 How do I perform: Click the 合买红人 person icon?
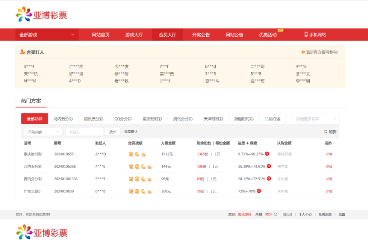pyautogui.click(x=22, y=52)
